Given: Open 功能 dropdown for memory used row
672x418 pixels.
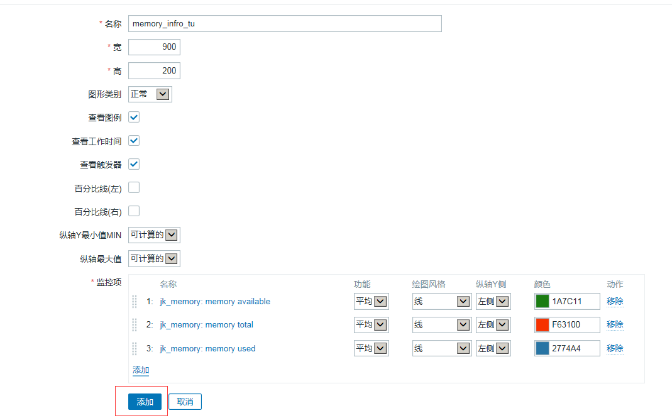Looking at the screenshot, I should [x=371, y=349].
